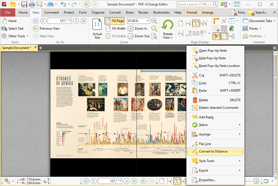Choose Open Pop-Up Note in context menu
This screenshot has height=186, width=278.
[215, 51]
